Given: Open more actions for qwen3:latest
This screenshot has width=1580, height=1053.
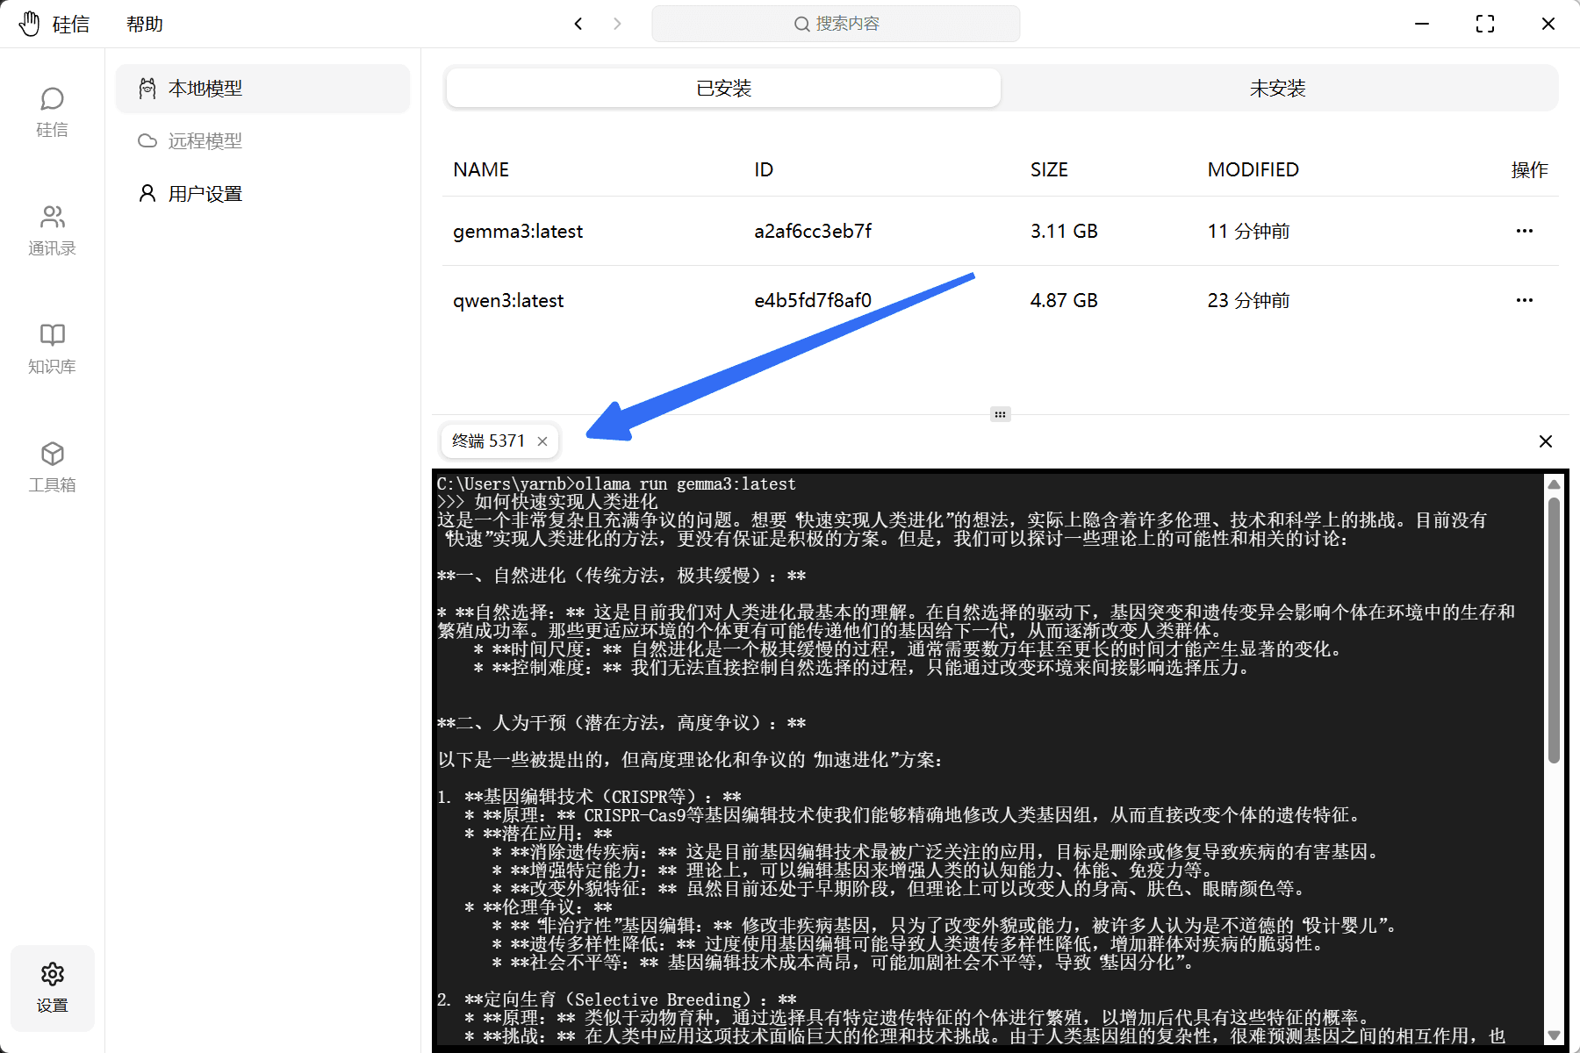Looking at the screenshot, I should click(1525, 300).
